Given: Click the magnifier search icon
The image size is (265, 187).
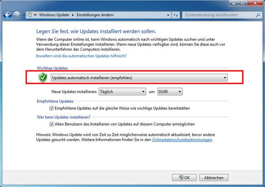Looking at the screenshot, I should (258, 15).
